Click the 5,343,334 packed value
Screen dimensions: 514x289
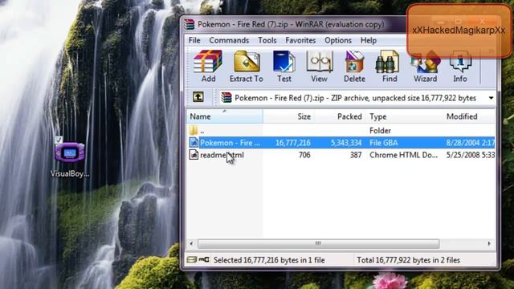[346, 143]
